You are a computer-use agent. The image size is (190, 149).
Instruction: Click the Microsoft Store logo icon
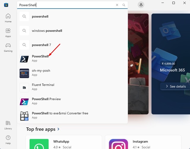pyautogui.click(x=6, y=5)
